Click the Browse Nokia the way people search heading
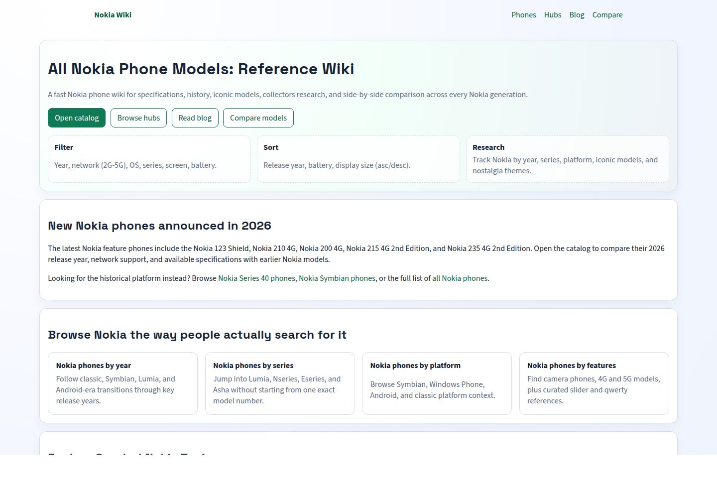The image size is (717, 498). pos(197,335)
